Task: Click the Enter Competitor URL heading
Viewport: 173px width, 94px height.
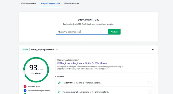Action: 88,20
